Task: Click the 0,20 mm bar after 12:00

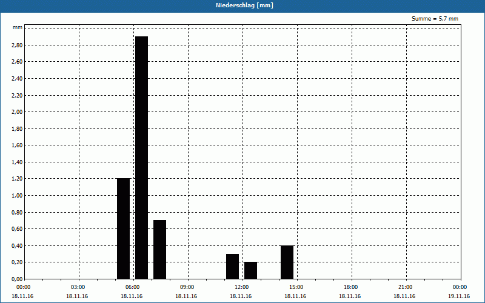Action: click(x=251, y=270)
